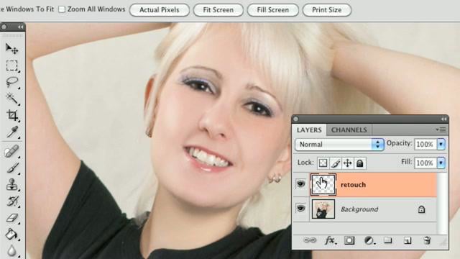
Task: Open the Opacity slider dropdown arrow
Action: (x=441, y=144)
